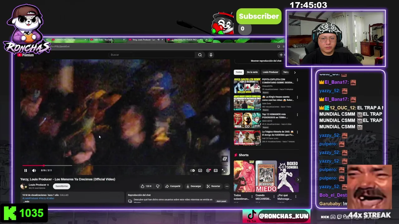
Task: Open options for Cuando MECANISM short
Action: pyautogui.click(x=274, y=197)
